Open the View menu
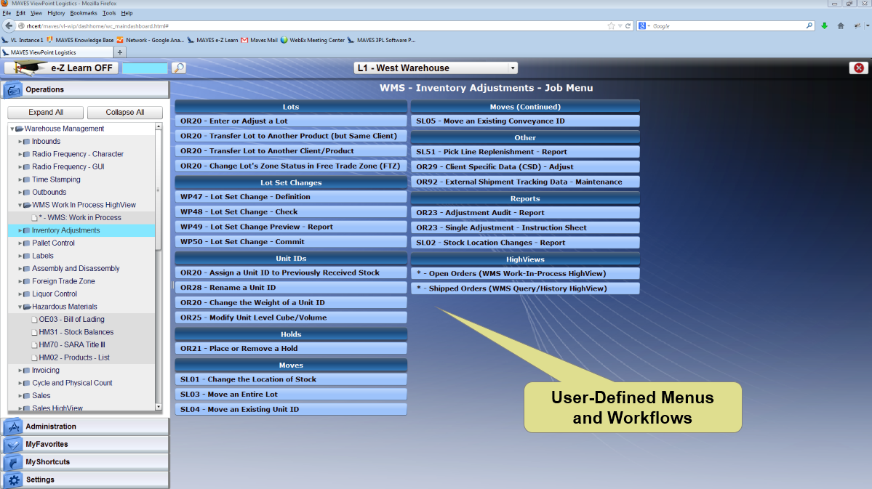872x489 pixels. (x=36, y=13)
